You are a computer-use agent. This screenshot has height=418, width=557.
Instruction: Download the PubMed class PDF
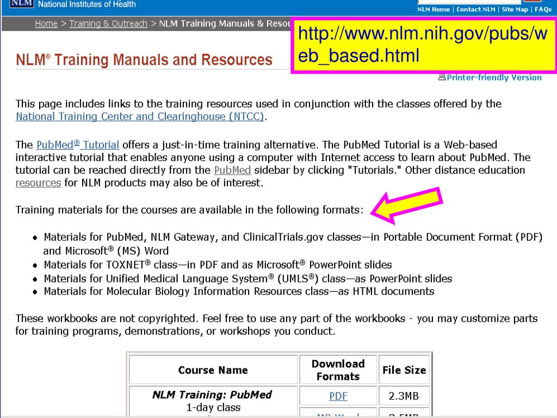click(x=338, y=396)
